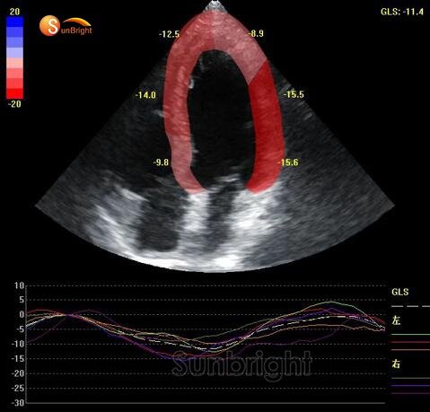Select the -8.9 segment strain value
This screenshot has height=412, width=430.
pos(256,33)
